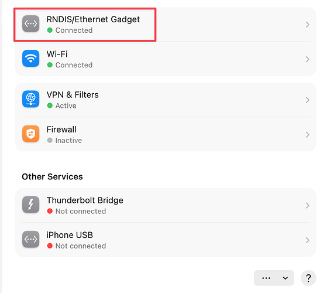Click the question mark help button
Screen dimensions: 323x293
308,278
